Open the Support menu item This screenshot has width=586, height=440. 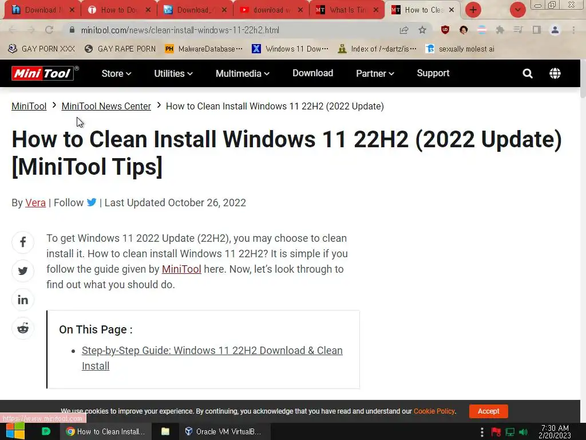[x=433, y=73]
